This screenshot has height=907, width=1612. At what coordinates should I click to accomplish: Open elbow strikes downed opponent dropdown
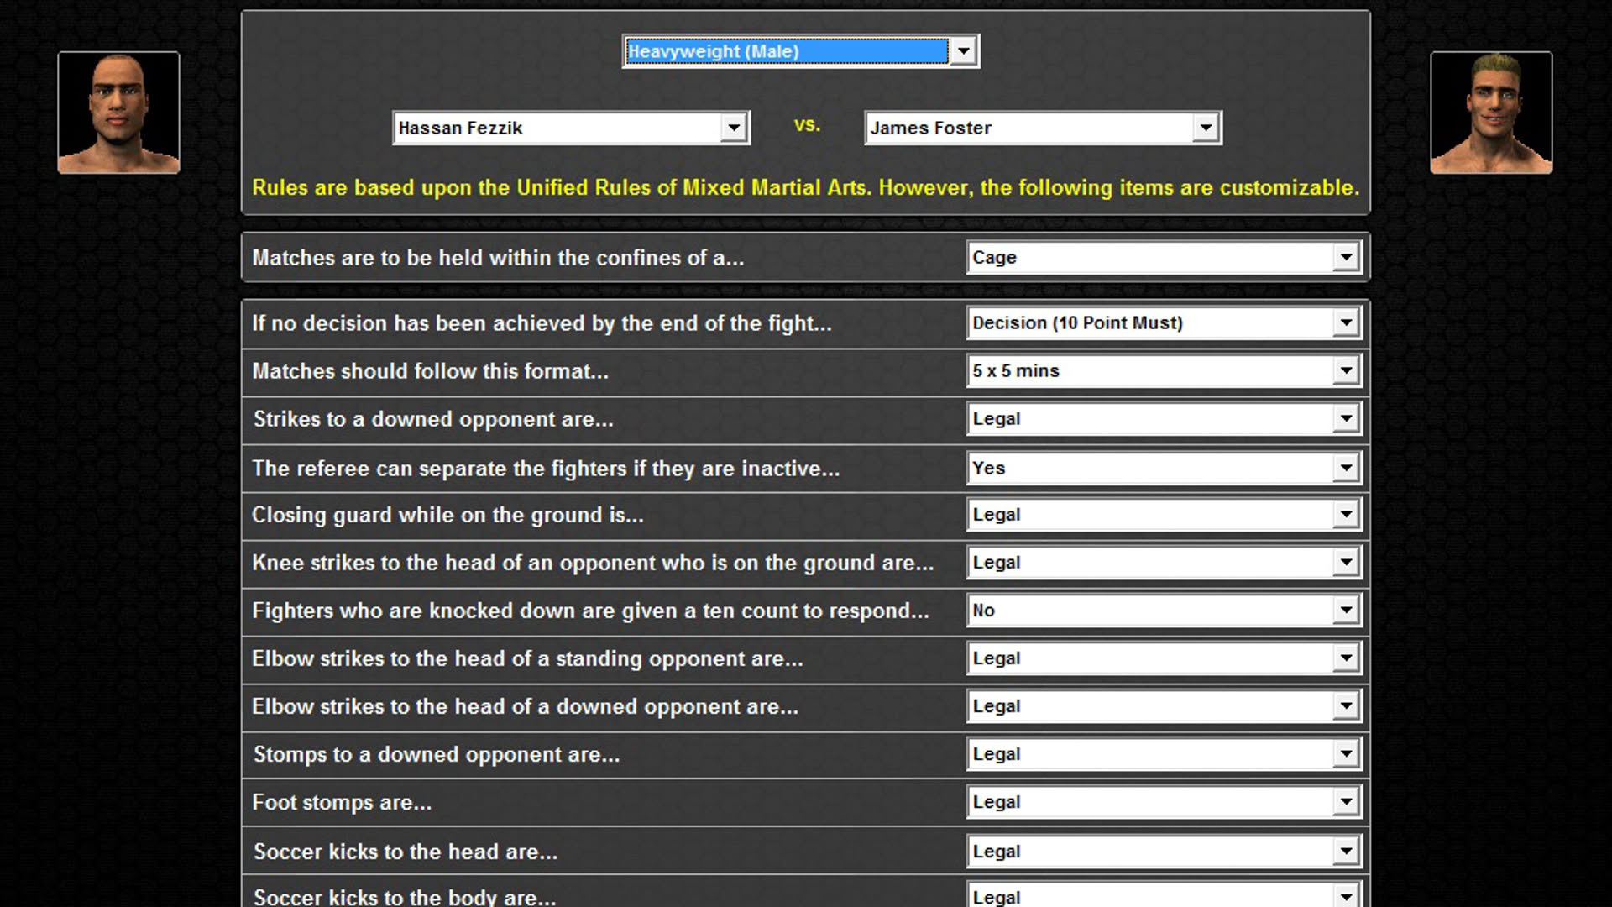tap(1164, 705)
